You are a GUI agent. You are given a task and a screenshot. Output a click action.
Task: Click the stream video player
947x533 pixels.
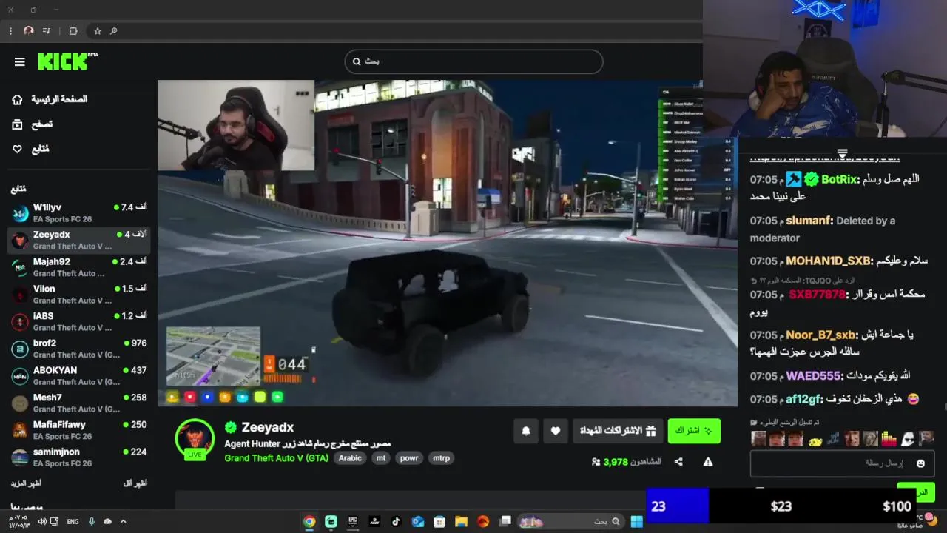point(448,243)
